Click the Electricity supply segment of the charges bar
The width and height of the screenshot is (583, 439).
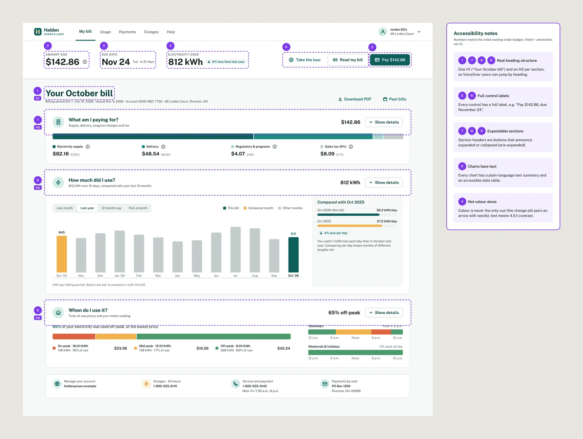(153, 137)
